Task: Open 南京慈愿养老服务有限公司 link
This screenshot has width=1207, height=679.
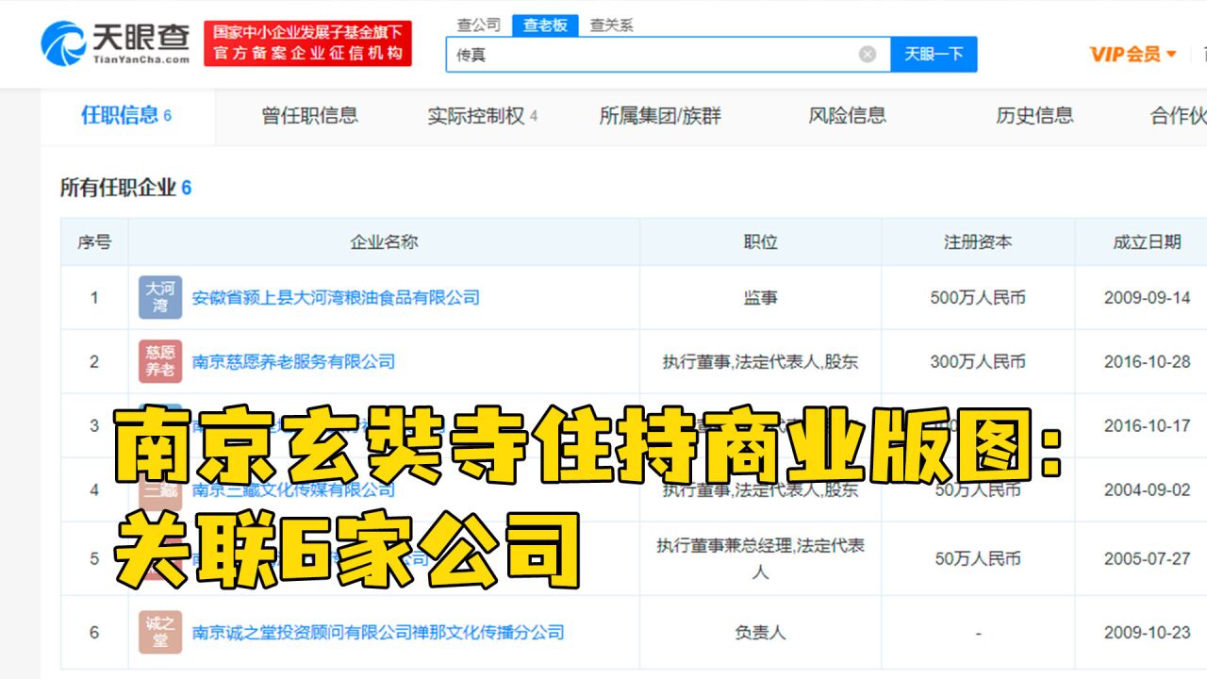Action: click(x=293, y=361)
